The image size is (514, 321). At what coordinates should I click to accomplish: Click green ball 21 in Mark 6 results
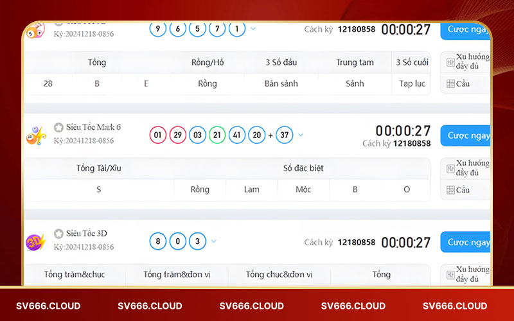click(217, 135)
